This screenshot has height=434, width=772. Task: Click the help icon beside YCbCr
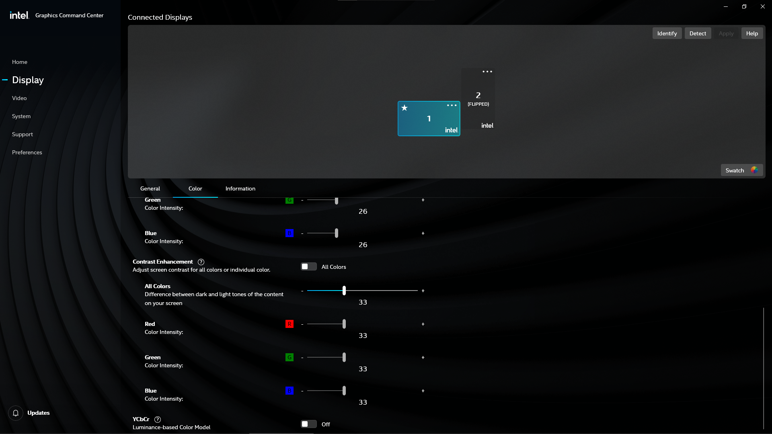coord(158,420)
